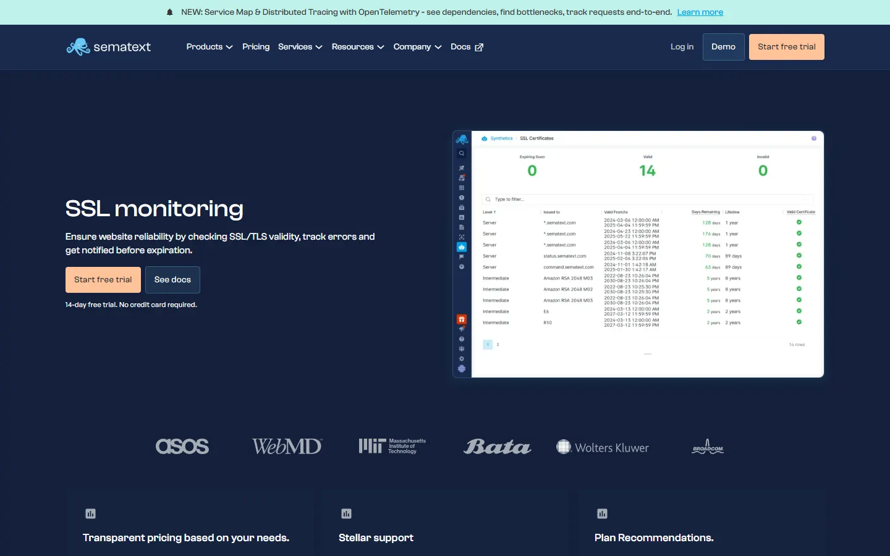Click the flag icon in the dashboard sidebar

[462, 257]
